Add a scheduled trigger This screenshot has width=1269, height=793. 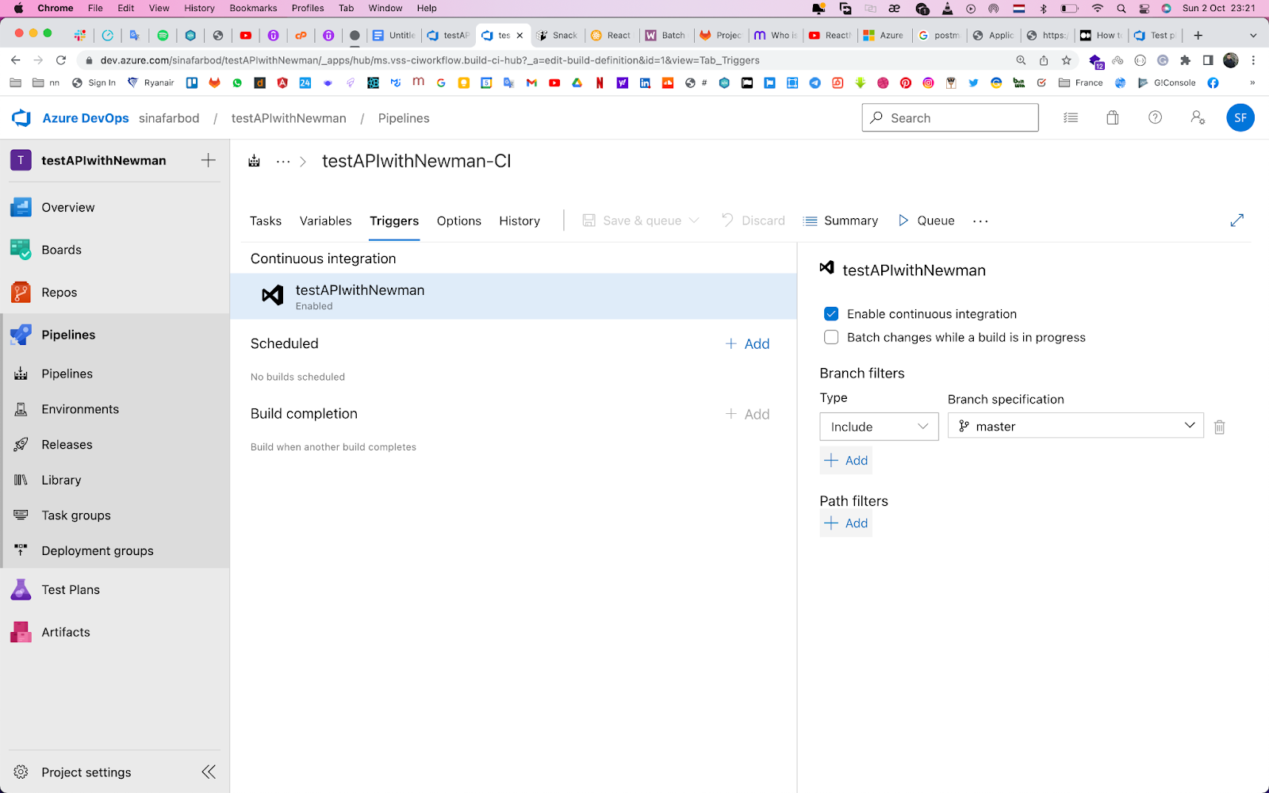748,344
